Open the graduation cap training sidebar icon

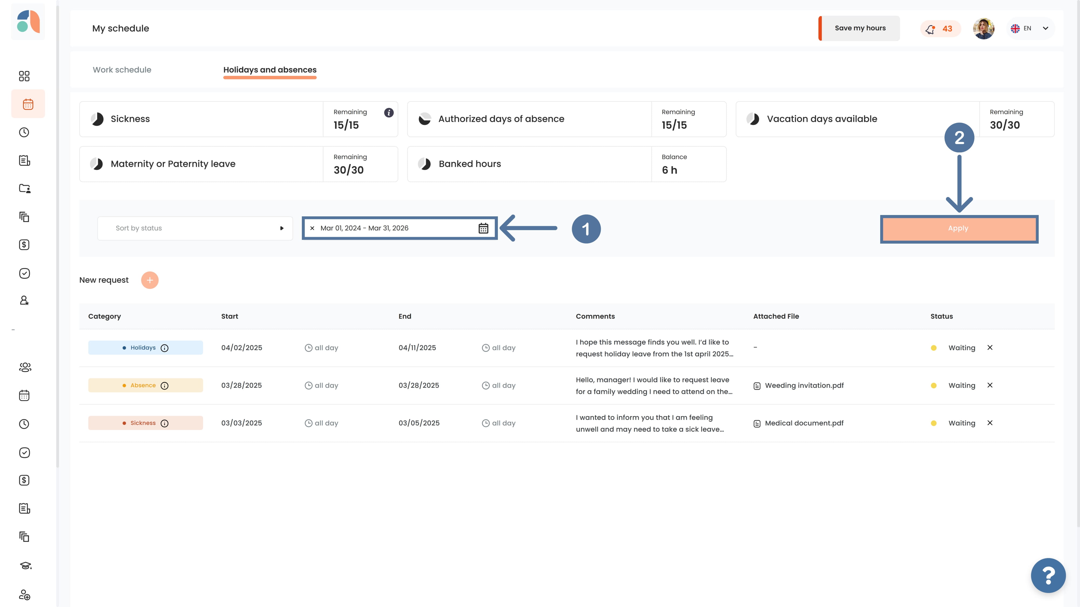point(25,565)
